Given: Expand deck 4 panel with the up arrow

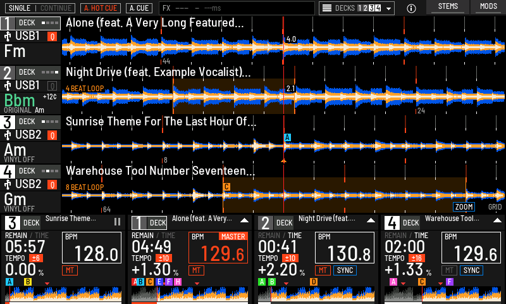Looking at the screenshot, I should tap(497, 220).
